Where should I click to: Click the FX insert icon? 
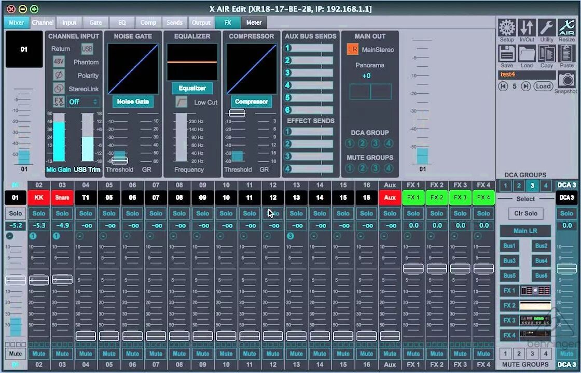point(59,102)
